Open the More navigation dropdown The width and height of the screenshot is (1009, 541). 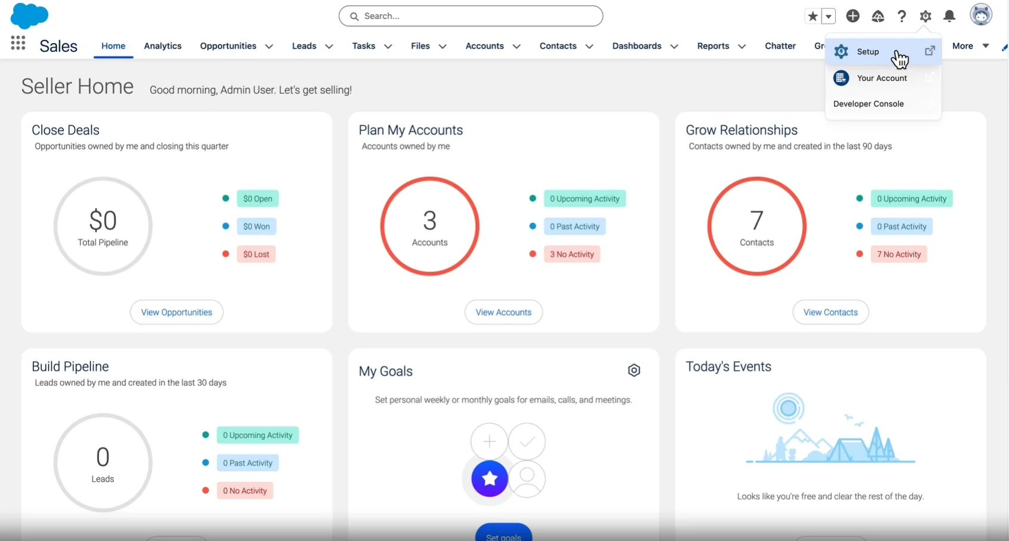(970, 46)
